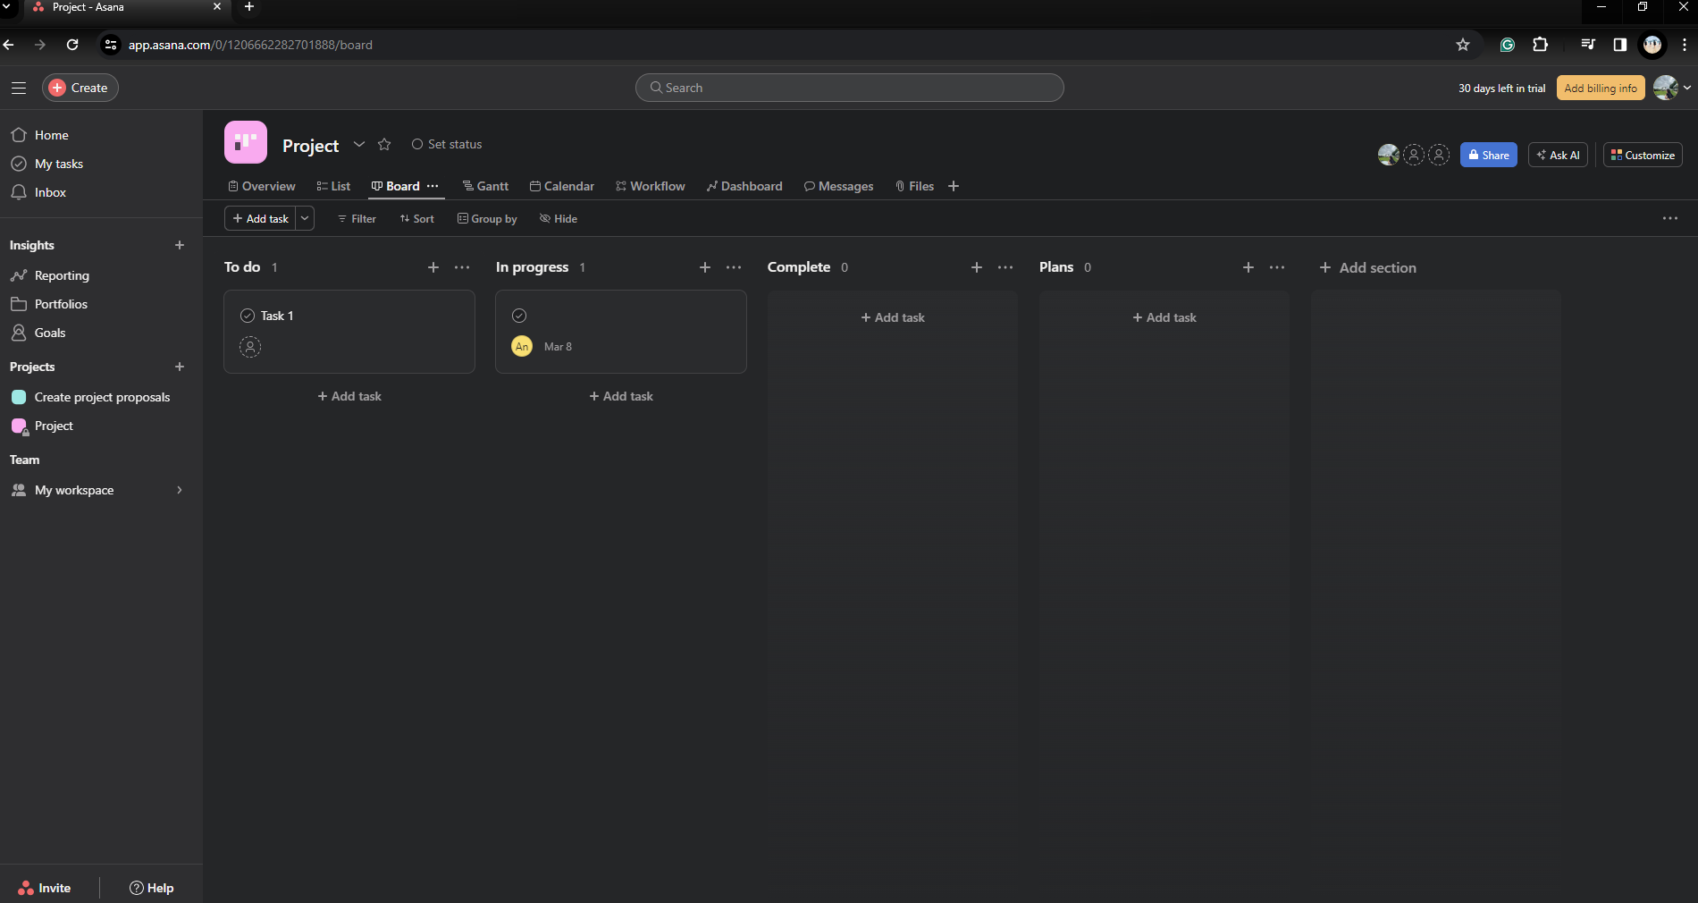Mark Task 1 as complete
The width and height of the screenshot is (1698, 903).
(x=248, y=316)
